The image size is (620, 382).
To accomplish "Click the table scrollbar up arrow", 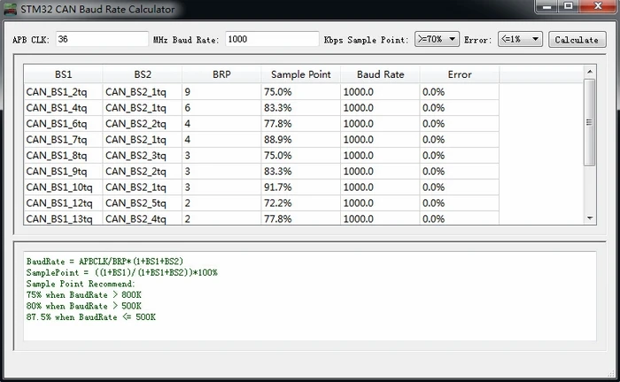I will [590, 72].
